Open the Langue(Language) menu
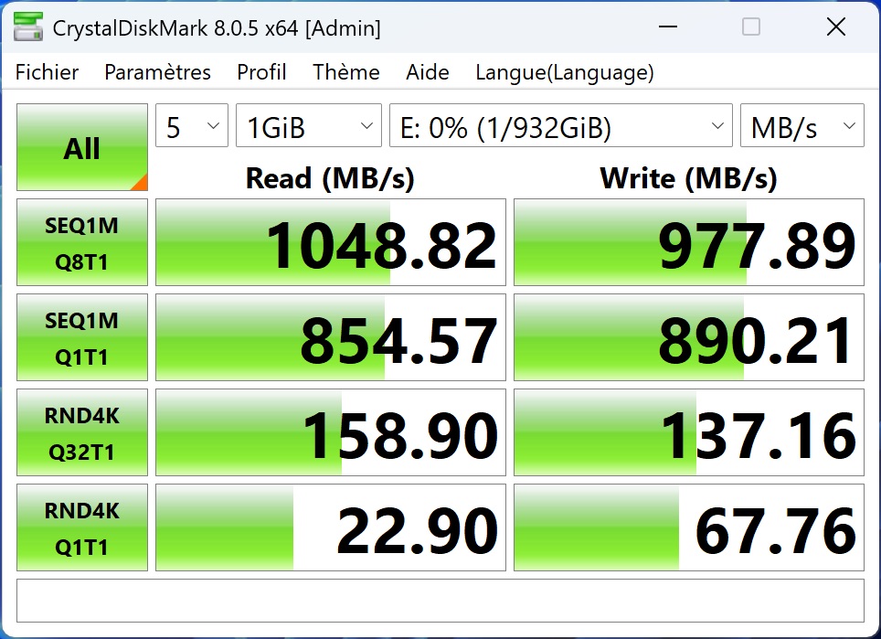The height and width of the screenshot is (639, 881). (564, 72)
